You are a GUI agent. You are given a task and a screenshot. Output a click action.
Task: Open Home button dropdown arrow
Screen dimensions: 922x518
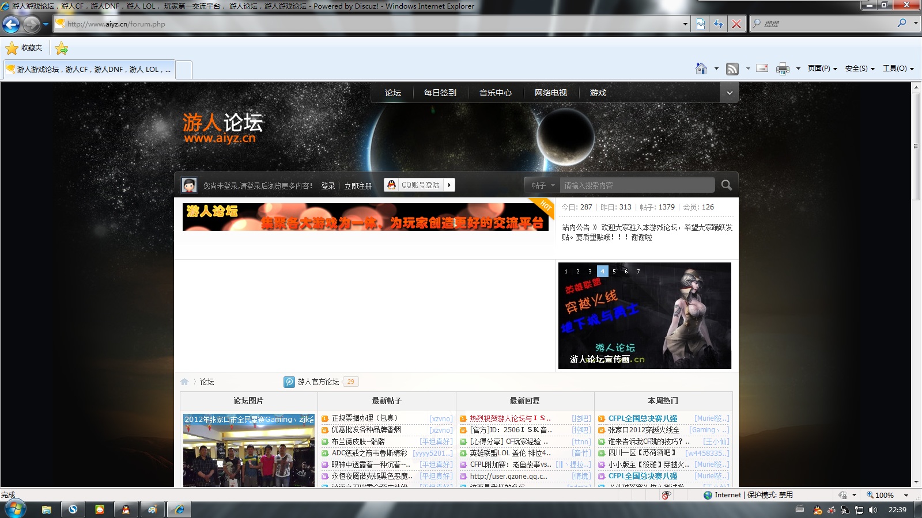(x=716, y=68)
